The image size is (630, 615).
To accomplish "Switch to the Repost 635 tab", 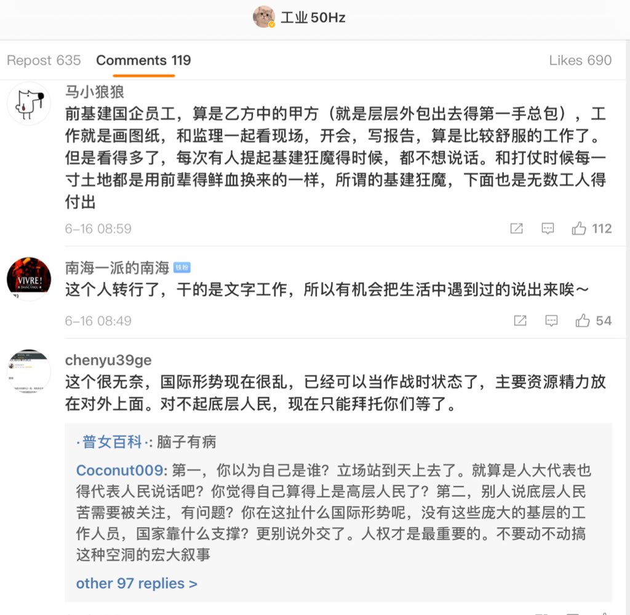I will pyautogui.click(x=44, y=60).
